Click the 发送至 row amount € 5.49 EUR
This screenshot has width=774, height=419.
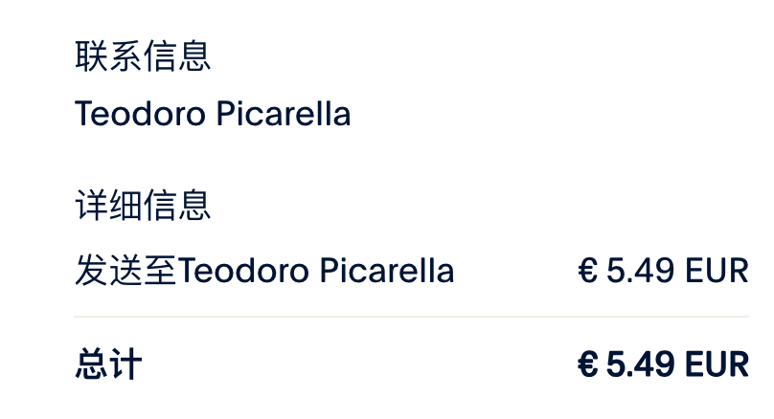point(663,272)
